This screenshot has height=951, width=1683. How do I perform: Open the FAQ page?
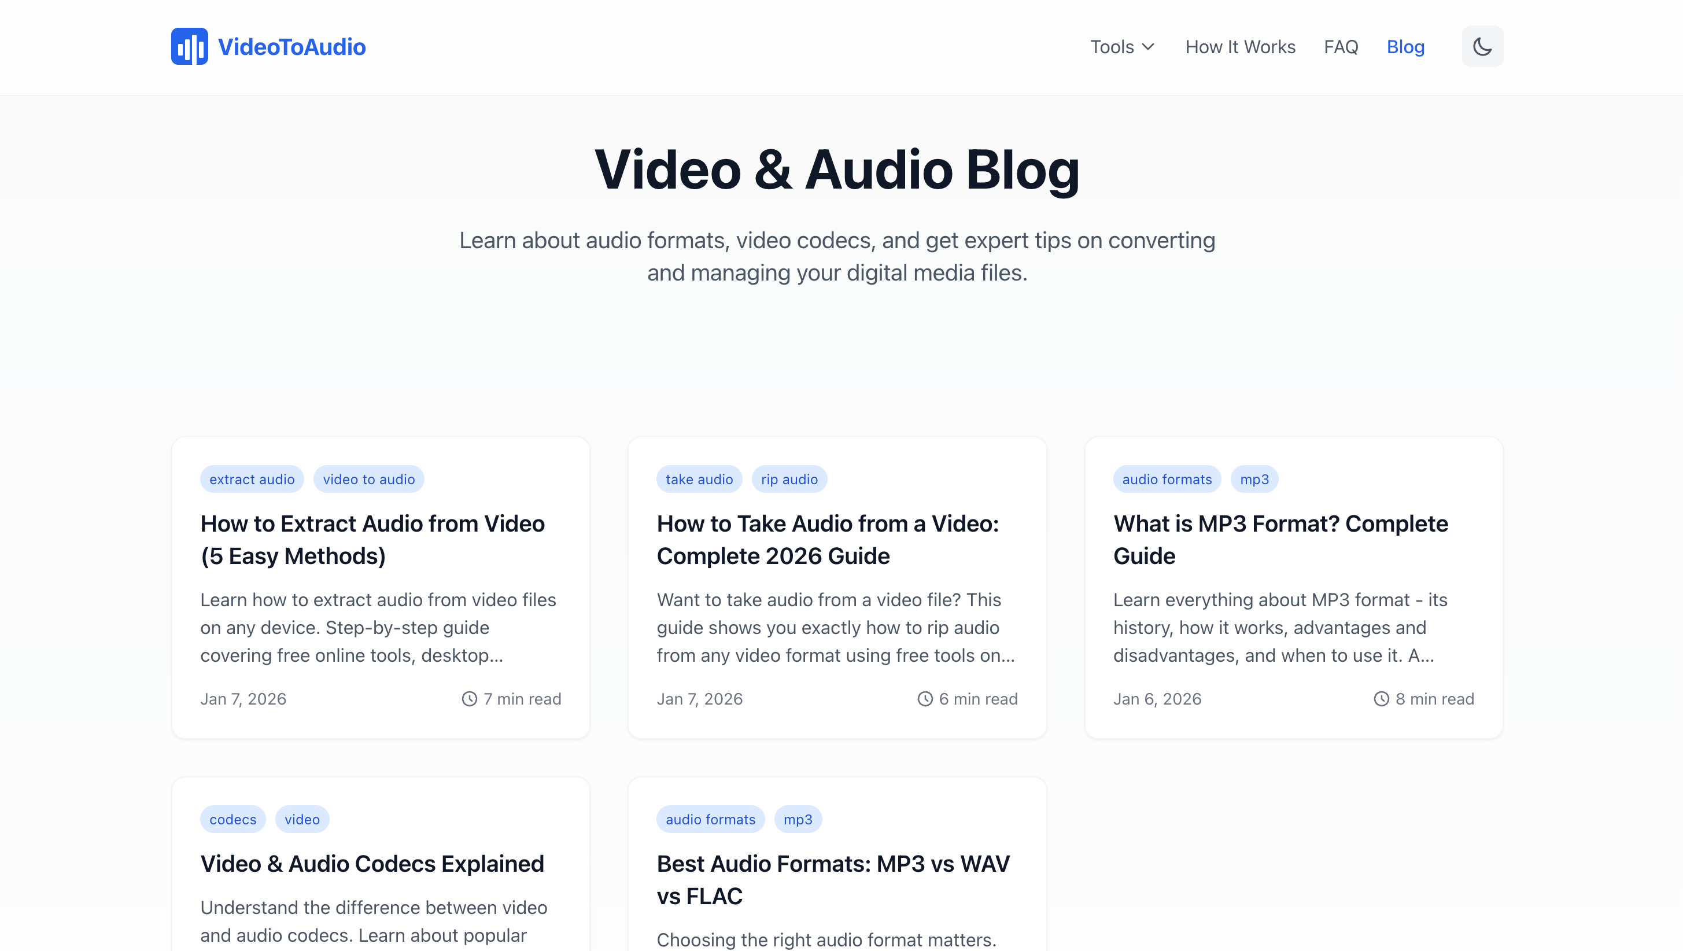coord(1341,46)
